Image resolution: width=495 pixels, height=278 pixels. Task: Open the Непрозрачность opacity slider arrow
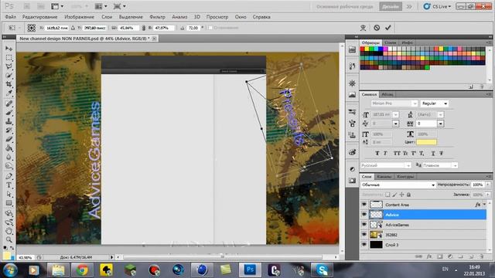click(488, 185)
